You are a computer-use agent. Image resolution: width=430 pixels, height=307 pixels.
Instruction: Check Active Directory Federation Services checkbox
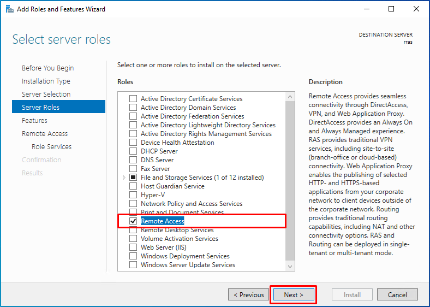[x=133, y=116]
